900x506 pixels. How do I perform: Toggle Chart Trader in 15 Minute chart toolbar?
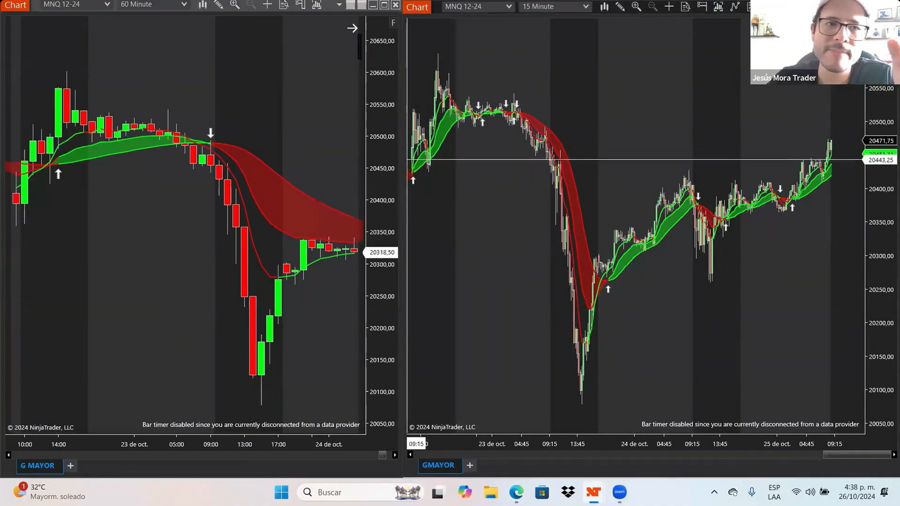point(702,6)
